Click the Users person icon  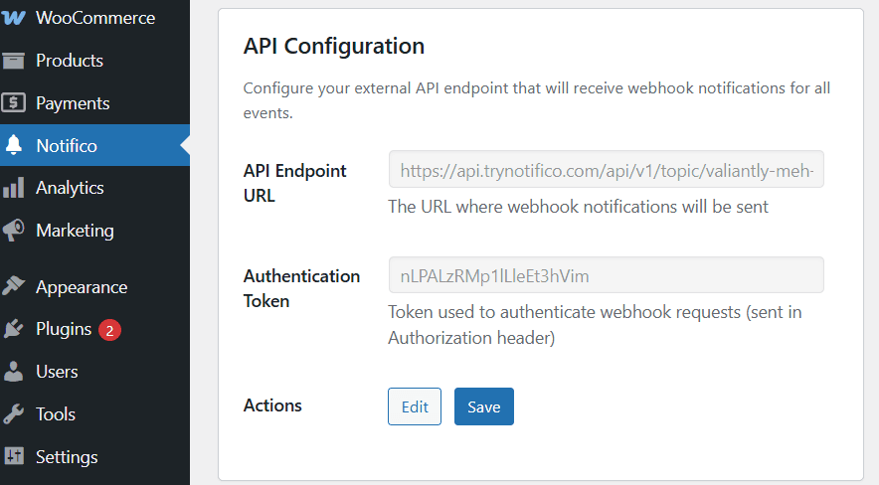pyautogui.click(x=14, y=372)
